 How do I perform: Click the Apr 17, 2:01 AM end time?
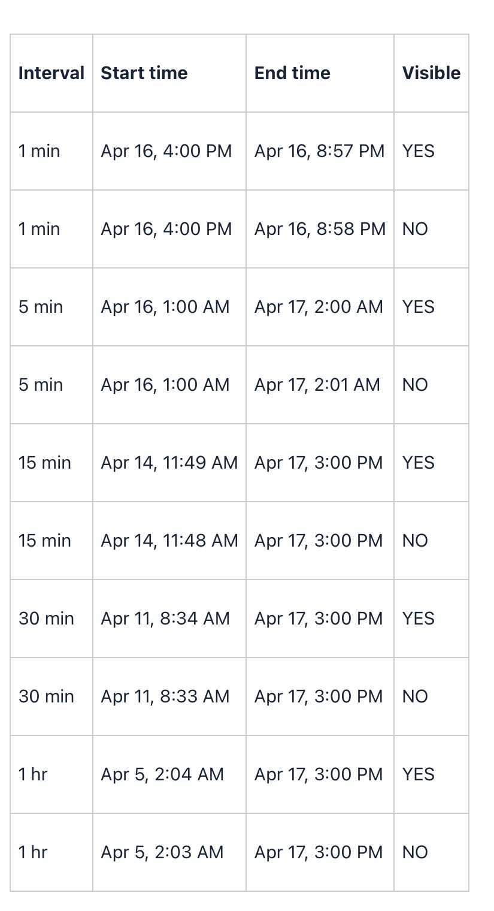click(x=317, y=385)
